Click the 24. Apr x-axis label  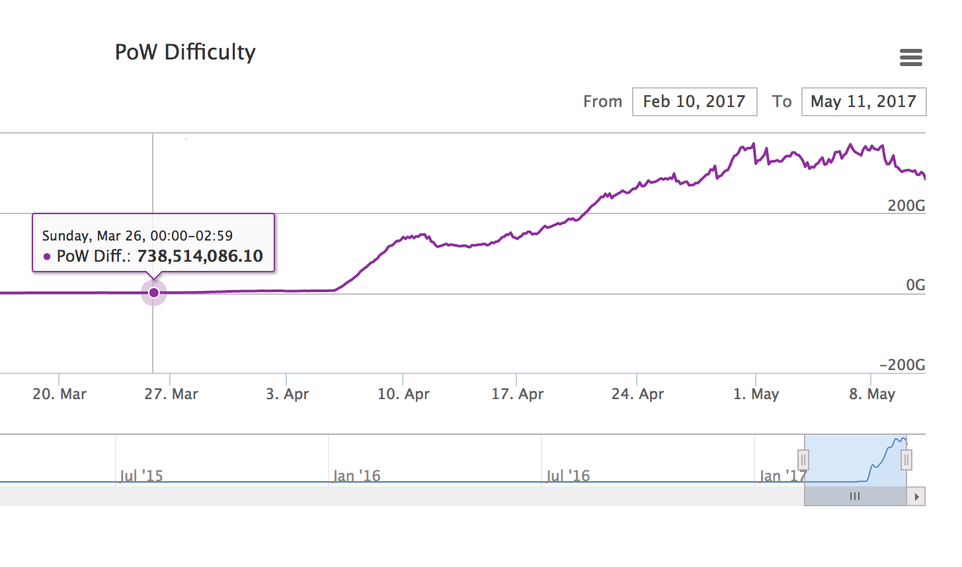point(637,395)
